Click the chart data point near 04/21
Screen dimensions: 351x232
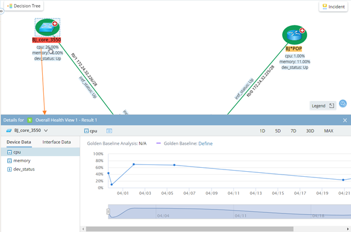(x=343, y=180)
